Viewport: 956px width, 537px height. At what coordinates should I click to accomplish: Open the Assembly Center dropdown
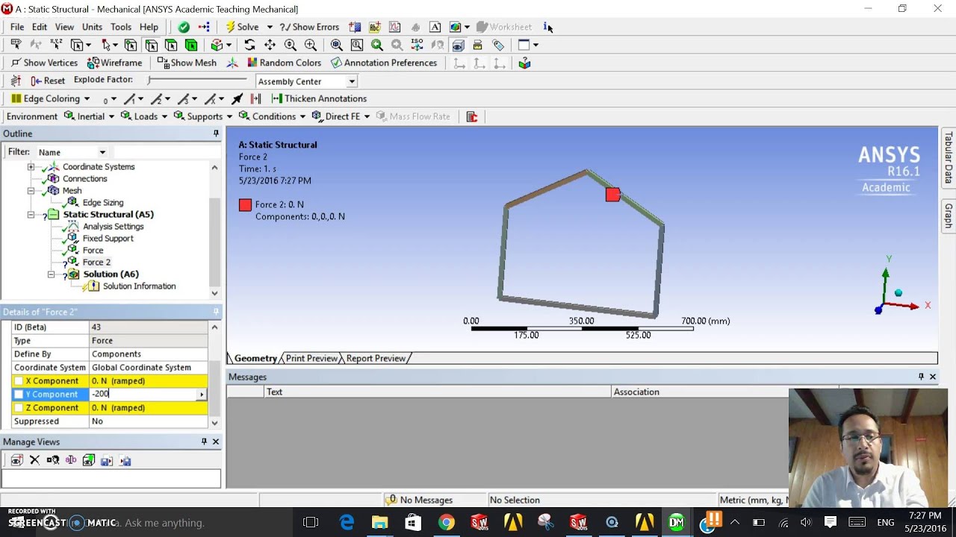[x=352, y=81]
